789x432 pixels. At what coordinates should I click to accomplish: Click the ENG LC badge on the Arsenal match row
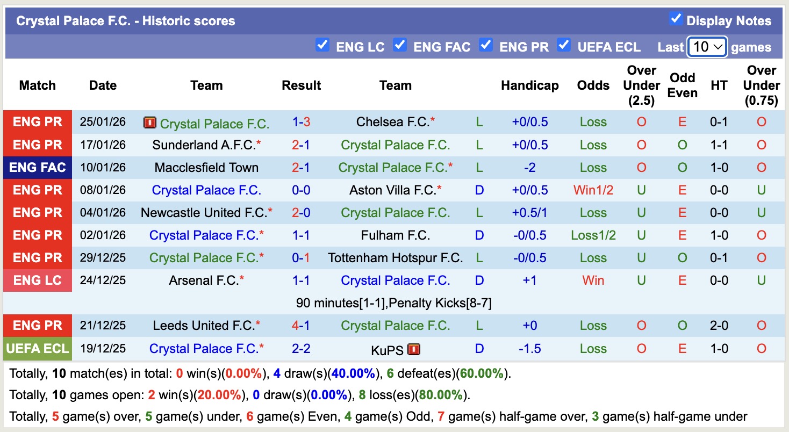[x=37, y=280]
